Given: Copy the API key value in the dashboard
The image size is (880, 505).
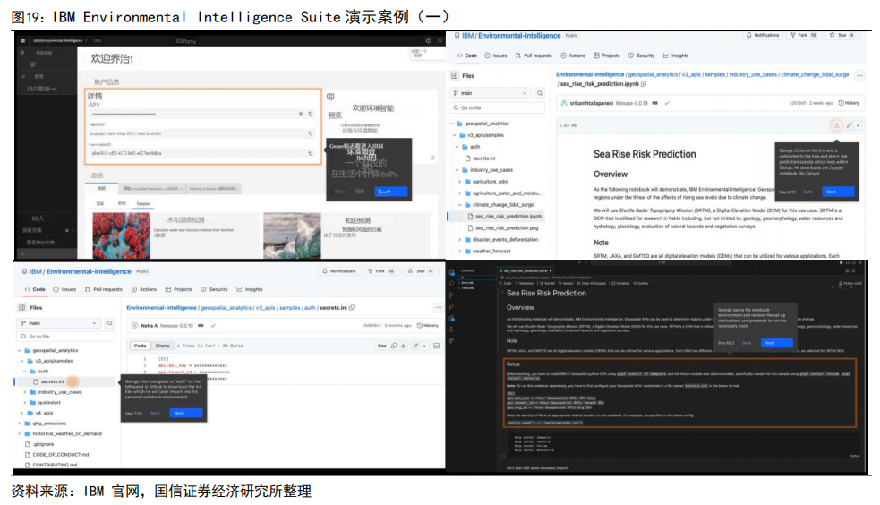Looking at the screenshot, I should pyautogui.click(x=311, y=114).
